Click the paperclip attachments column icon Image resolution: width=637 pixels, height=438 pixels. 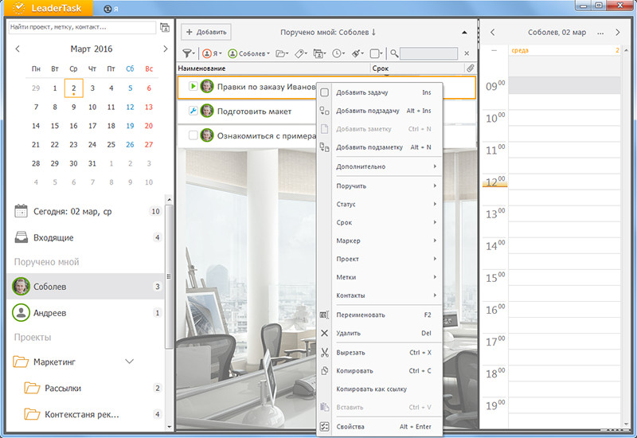(x=470, y=68)
